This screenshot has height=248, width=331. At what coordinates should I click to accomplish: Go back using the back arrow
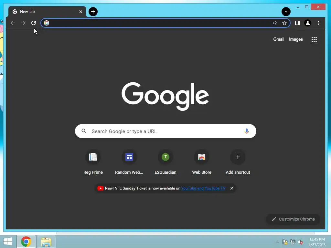pyautogui.click(x=13, y=23)
